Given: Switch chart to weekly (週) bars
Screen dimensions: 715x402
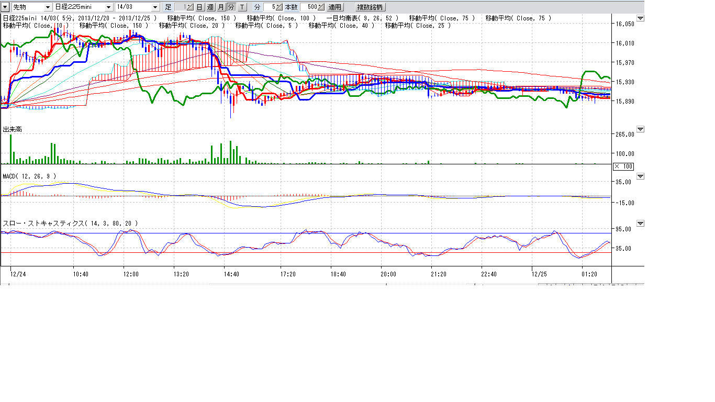Looking at the screenshot, I should pos(210,7).
